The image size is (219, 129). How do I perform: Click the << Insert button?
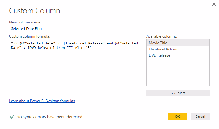pos(178,93)
